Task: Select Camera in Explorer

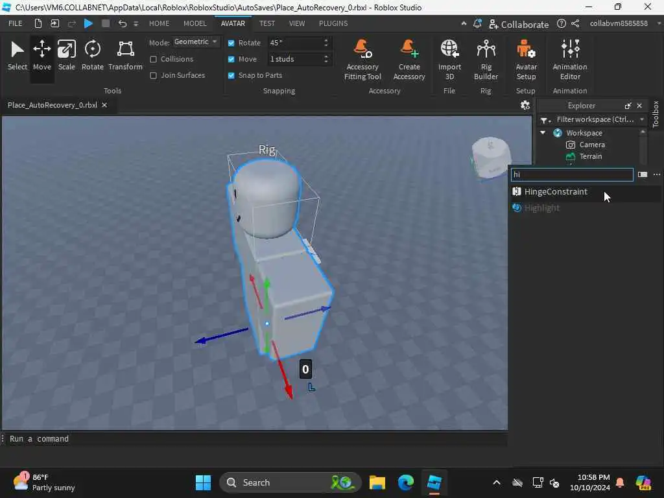Action: point(591,145)
